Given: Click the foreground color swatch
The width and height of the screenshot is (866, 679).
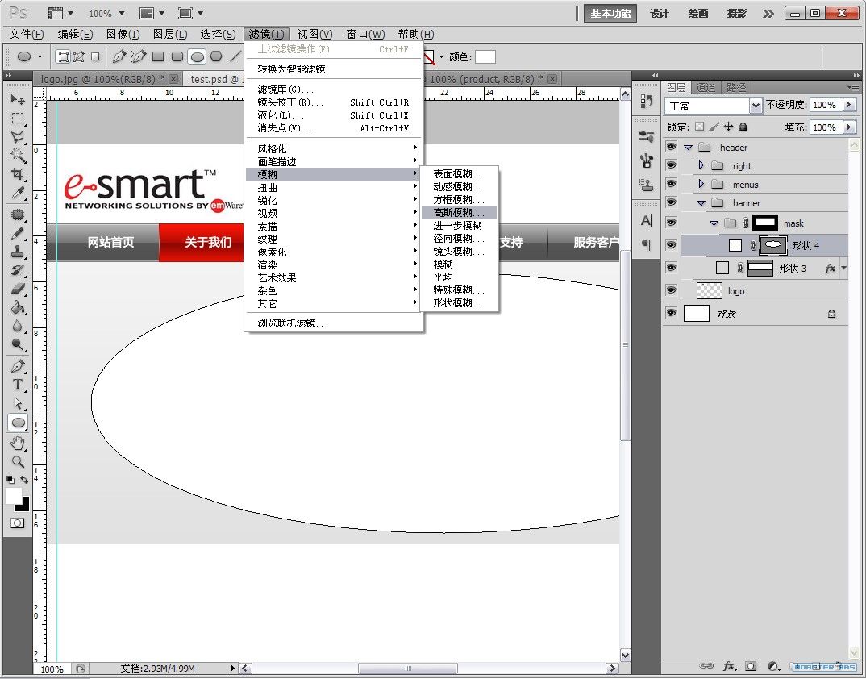Looking at the screenshot, I should coord(12,496).
